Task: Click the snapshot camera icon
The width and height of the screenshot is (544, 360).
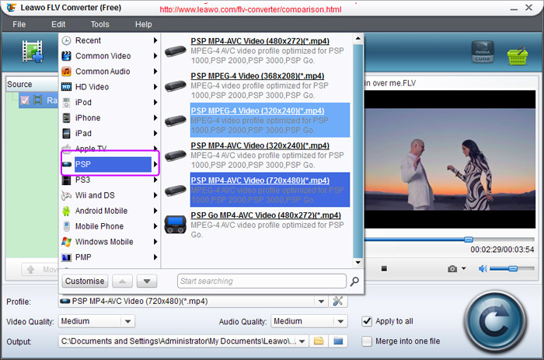Action: pos(452,269)
